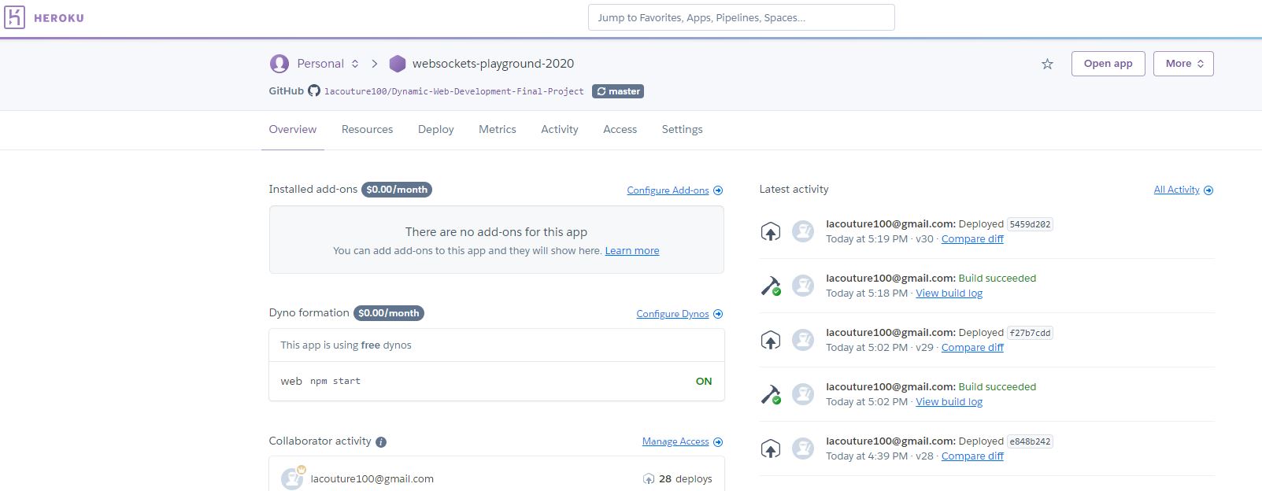Screen dimensions: 1262x491
Task: Click the user avatar in 5:18 PM build row
Action: pyautogui.click(x=803, y=286)
